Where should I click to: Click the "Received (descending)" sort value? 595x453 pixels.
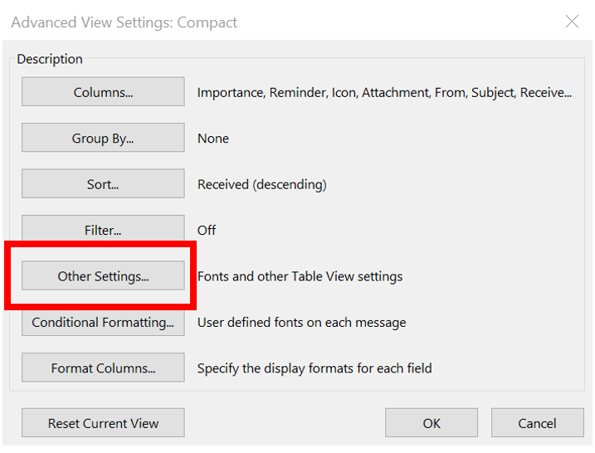tap(262, 184)
